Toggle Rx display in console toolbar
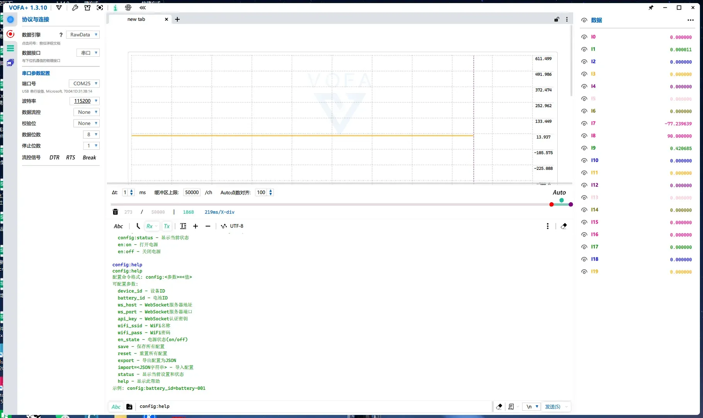703x418 pixels. click(150, 226)
